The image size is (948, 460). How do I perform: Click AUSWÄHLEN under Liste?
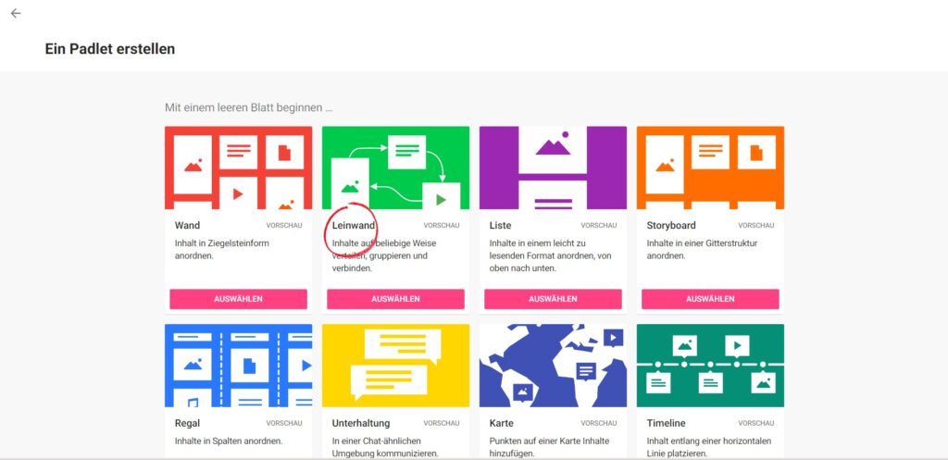tap(553, 299)
